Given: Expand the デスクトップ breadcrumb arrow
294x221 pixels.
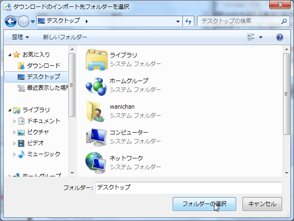Looking at the screenshot, I should 87,22.
